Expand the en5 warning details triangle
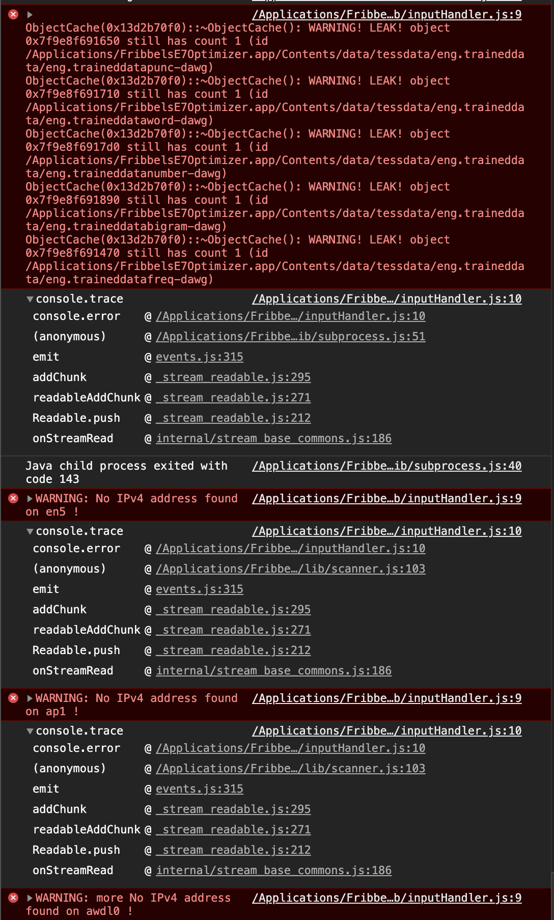This screenshot has width=554, height=920. [x=31, y=498]
